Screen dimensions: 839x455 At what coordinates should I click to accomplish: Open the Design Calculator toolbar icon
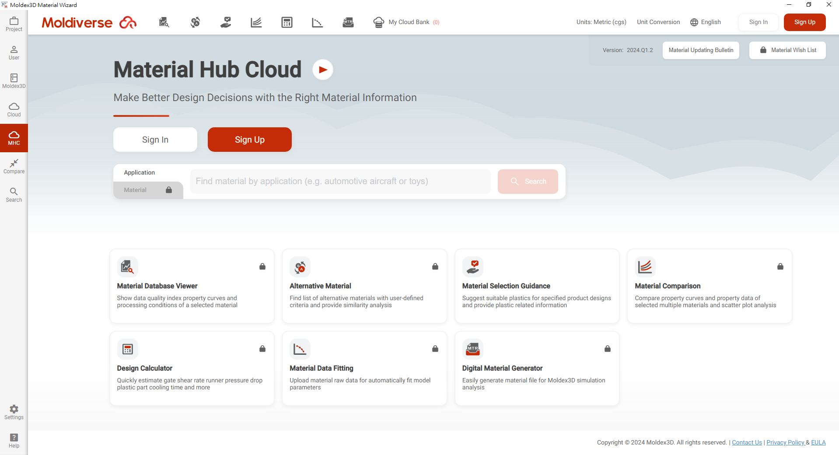pos(287,22)
